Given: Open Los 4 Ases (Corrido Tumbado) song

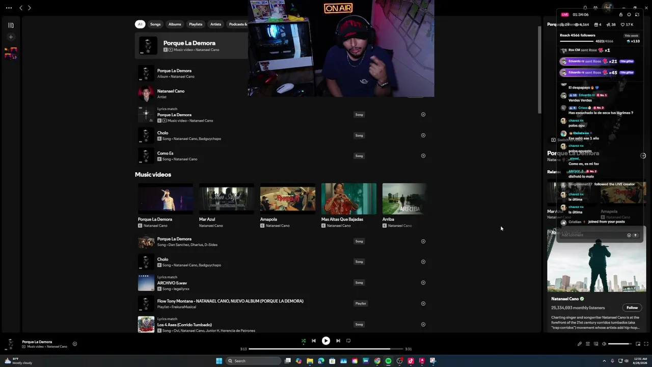Looking at the screenshot, I should [184, 325].
